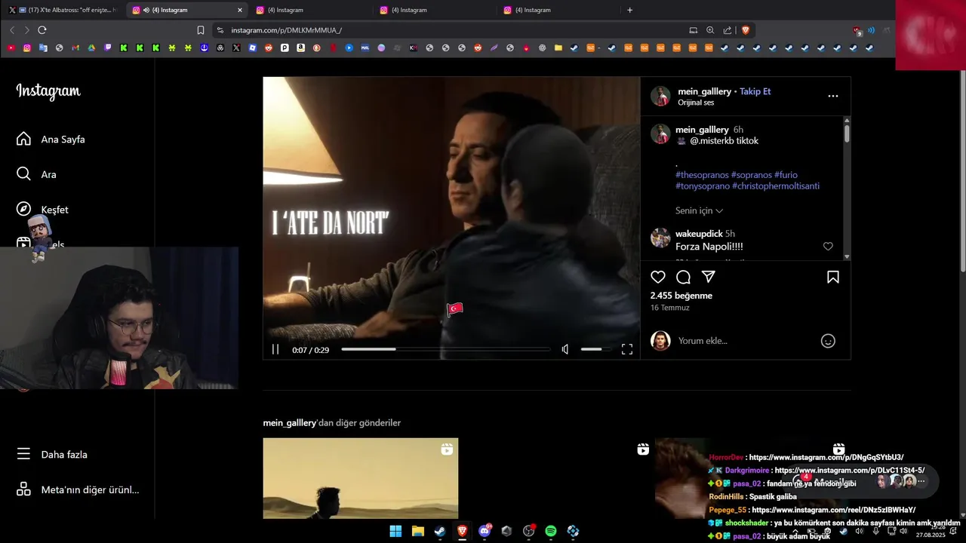Pause the video playback
Screen dimensions: 966x543
click(x=275, y=349)
